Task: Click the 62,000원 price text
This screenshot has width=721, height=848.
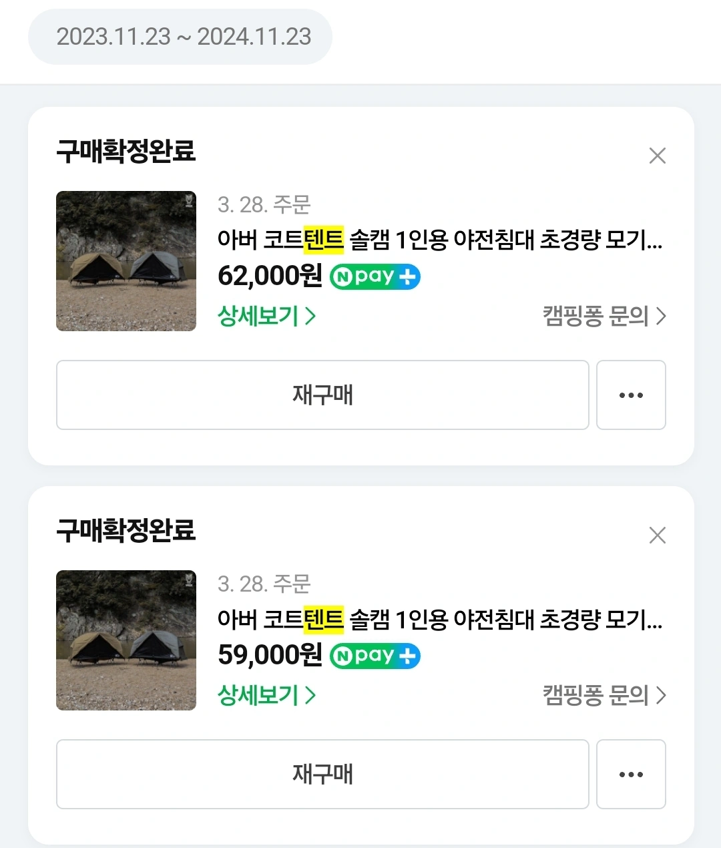Action: 270,276
